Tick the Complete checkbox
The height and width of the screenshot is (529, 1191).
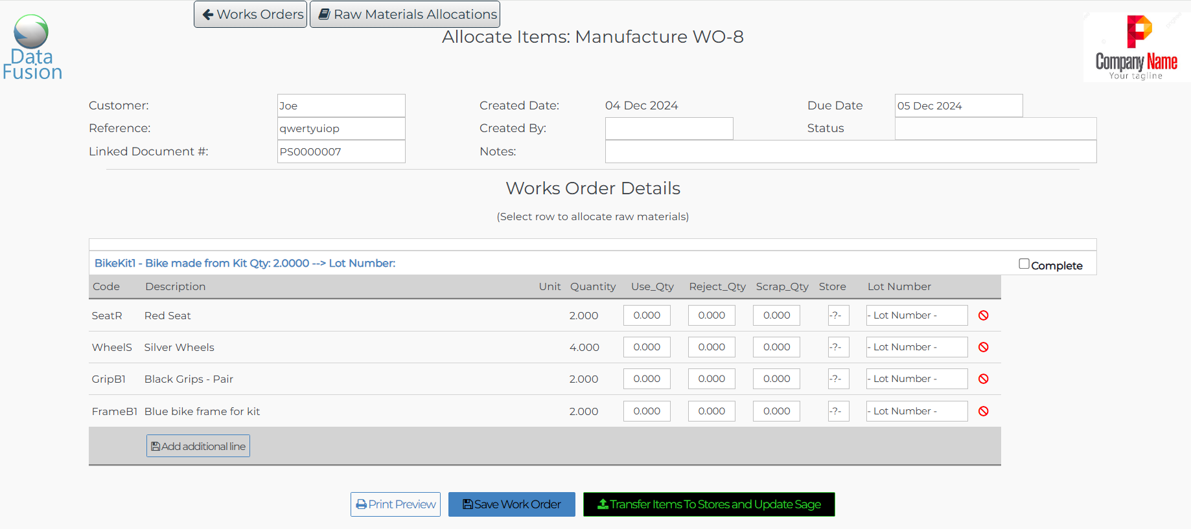click(x=1024, y=264)
